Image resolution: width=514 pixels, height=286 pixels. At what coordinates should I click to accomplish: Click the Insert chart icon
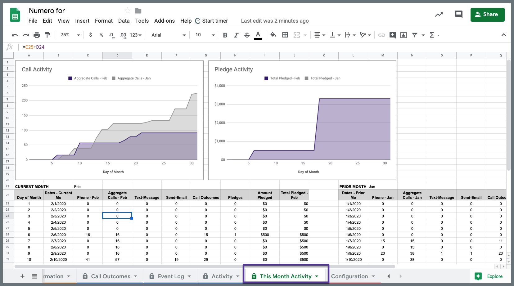pos(404,35)
